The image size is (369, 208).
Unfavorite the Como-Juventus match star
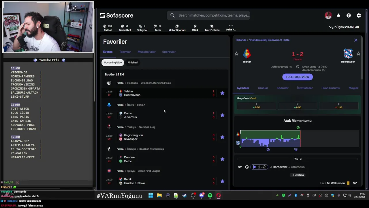222,115
